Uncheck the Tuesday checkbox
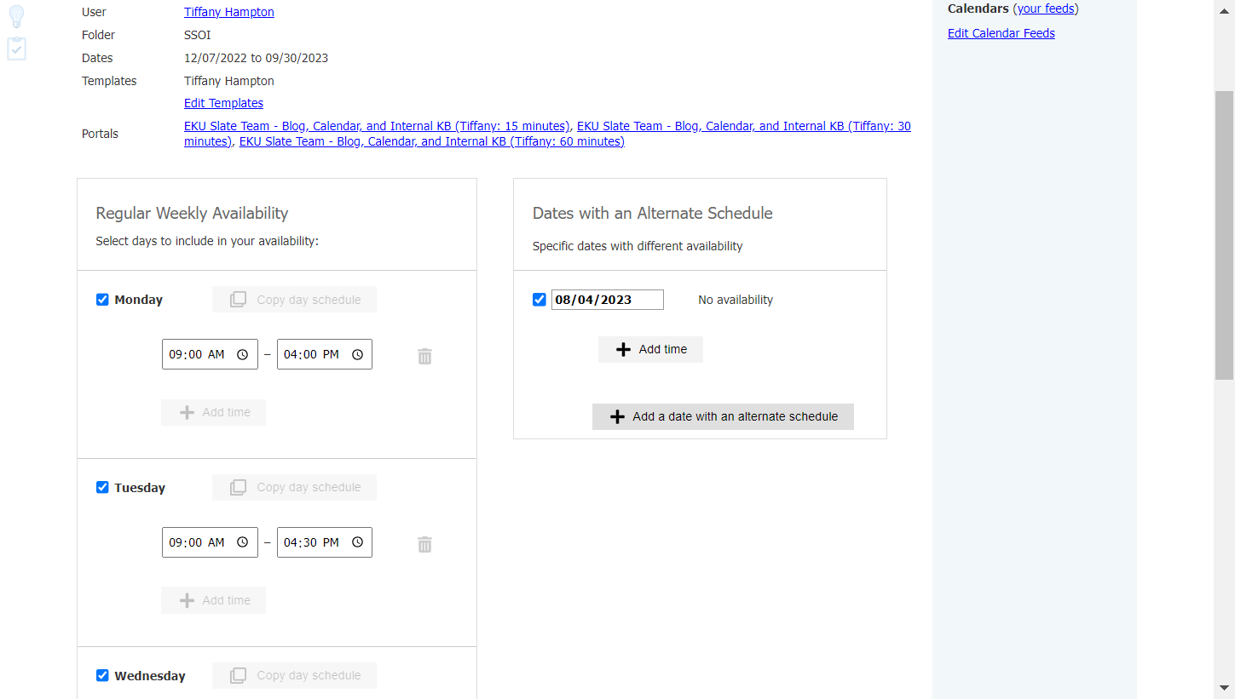This screenshot has height=699, width=1235. [102, 488]
